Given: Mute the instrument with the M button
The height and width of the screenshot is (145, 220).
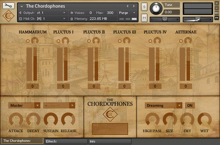Looking at the screenshot, I should [x=144, y=18].
